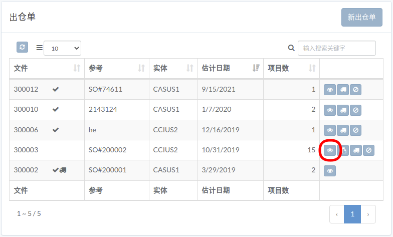Sort by 实体 column header

point(173,68)
